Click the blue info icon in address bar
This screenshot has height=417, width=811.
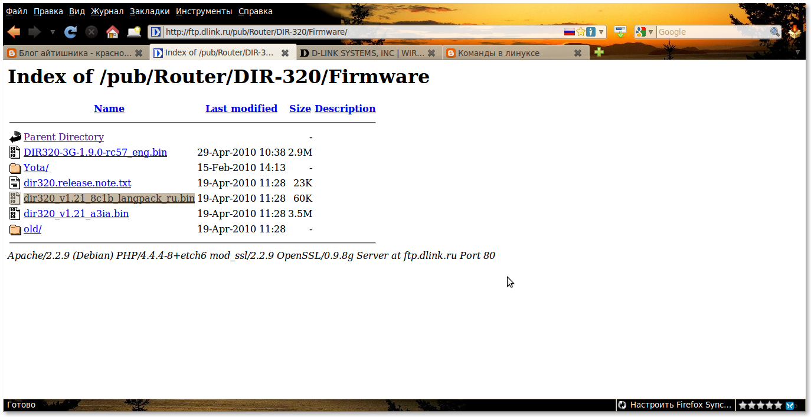[x=591, y=32]
